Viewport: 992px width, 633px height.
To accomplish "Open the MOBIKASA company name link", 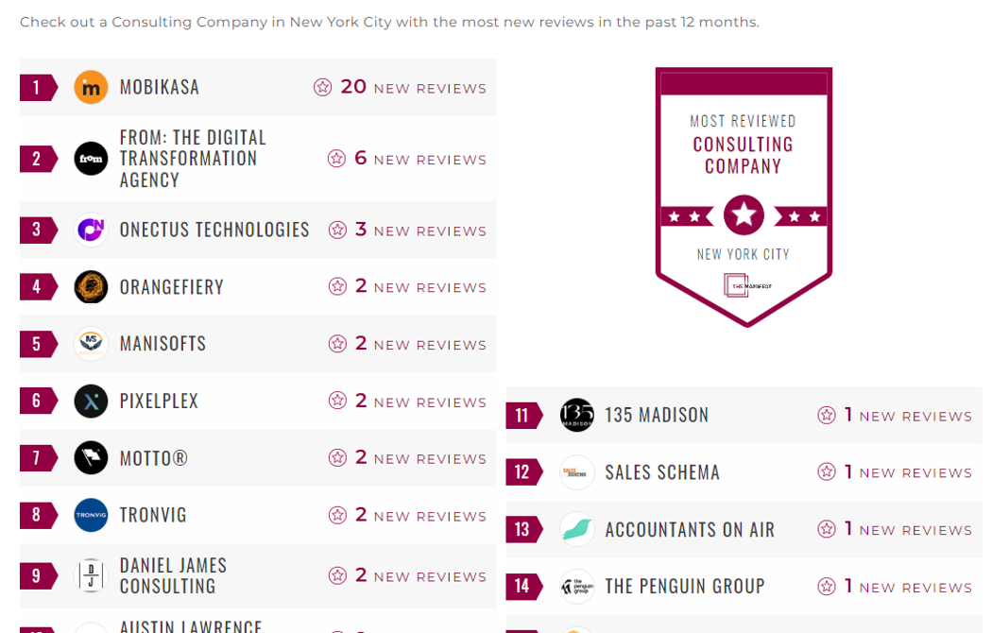I will (160, 88).
